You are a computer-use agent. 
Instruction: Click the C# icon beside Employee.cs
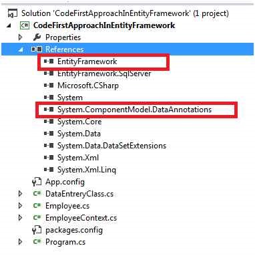pyautogui.click(x=37, y=206)
